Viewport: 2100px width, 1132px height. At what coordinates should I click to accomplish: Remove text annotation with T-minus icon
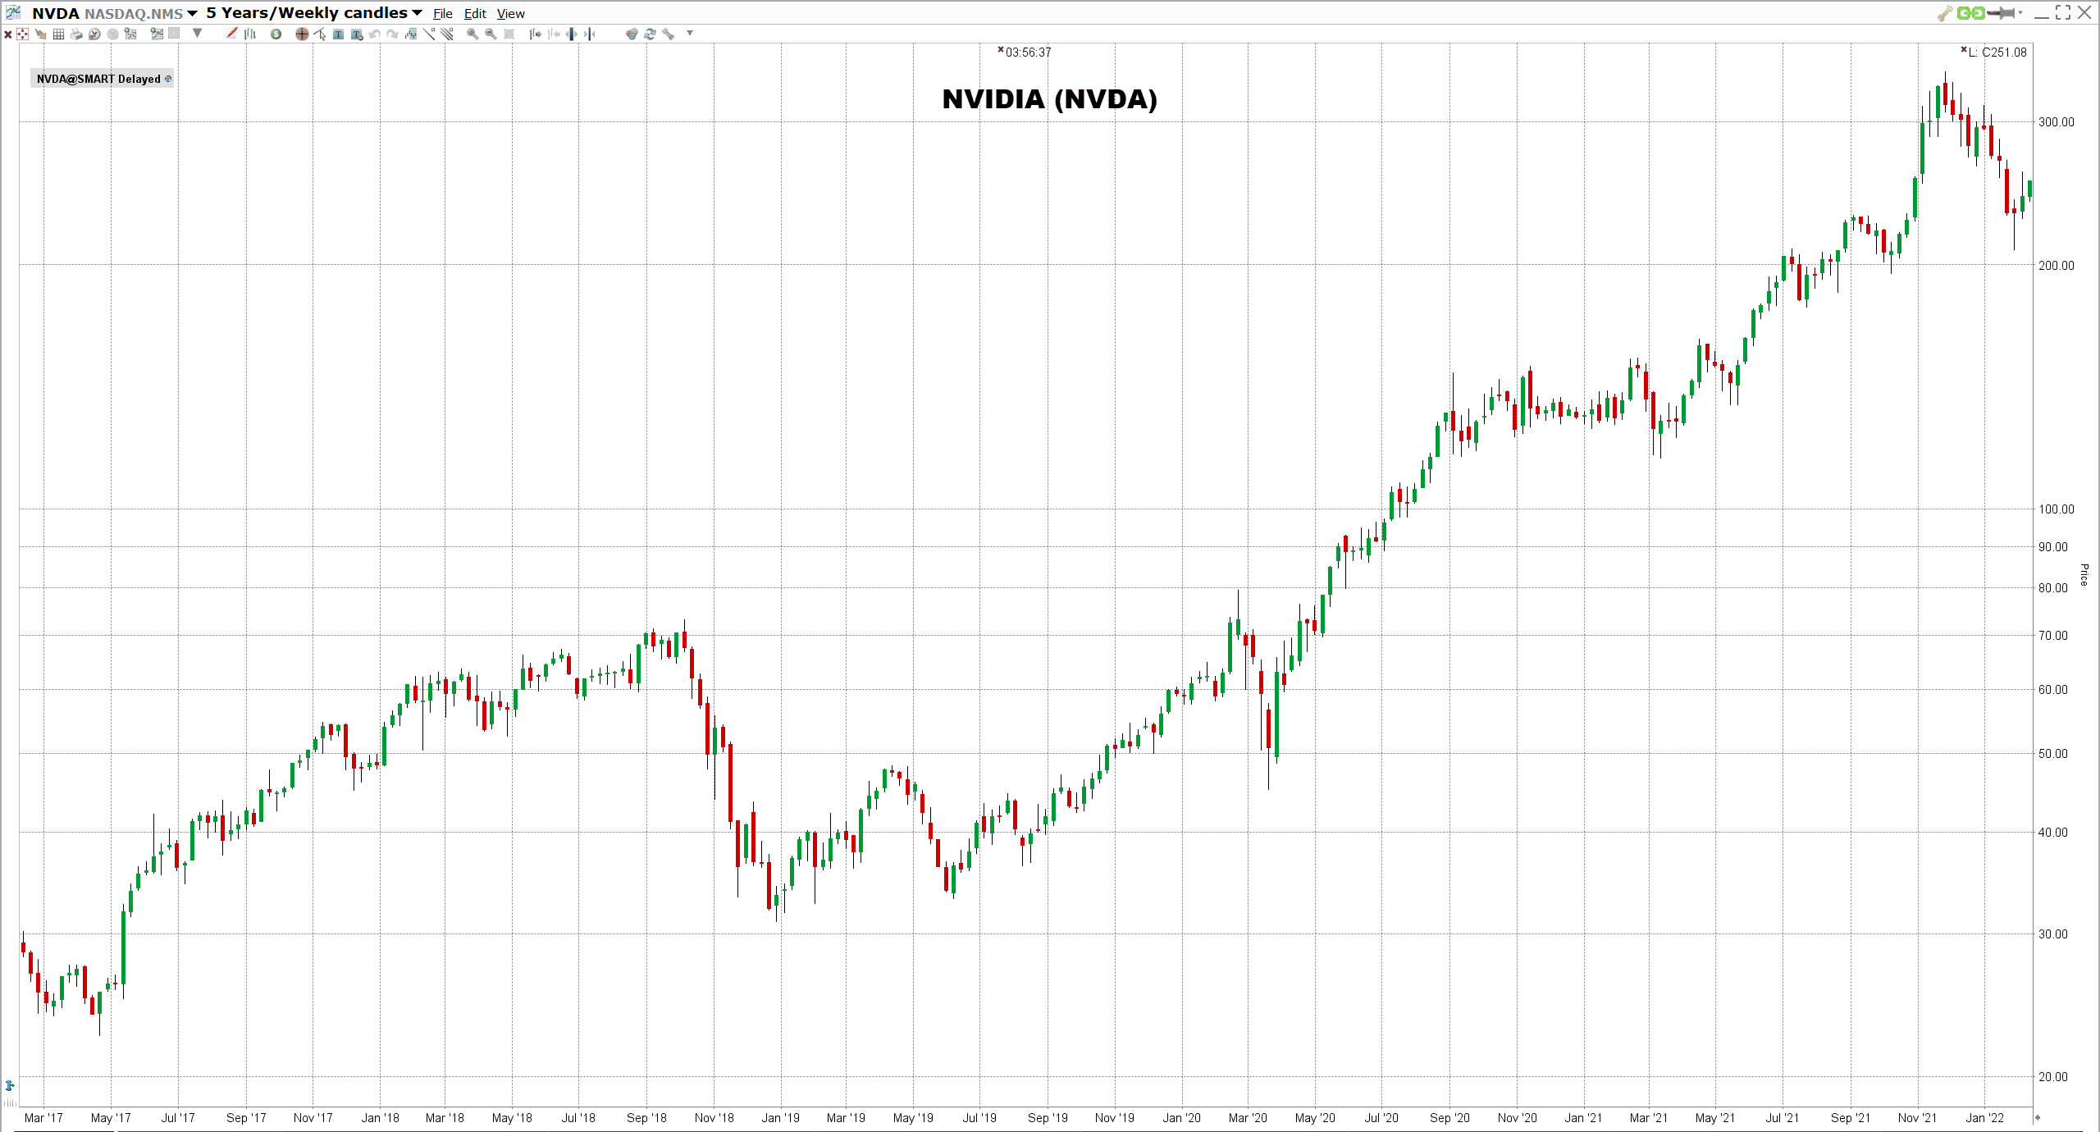(356, 34)
